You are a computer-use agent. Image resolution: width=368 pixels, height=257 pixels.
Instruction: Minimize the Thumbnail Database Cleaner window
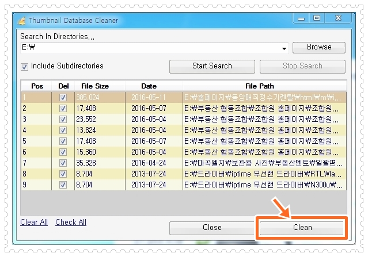coord(301,18)
